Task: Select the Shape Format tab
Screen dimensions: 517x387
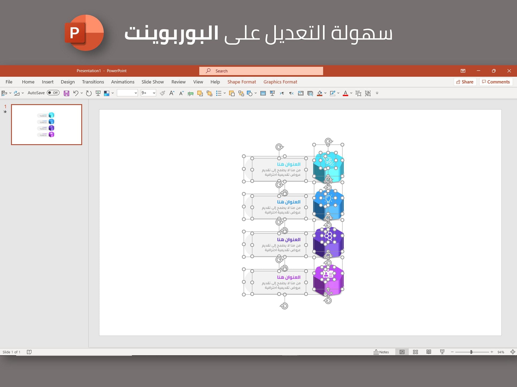Action: click(241, 82)
